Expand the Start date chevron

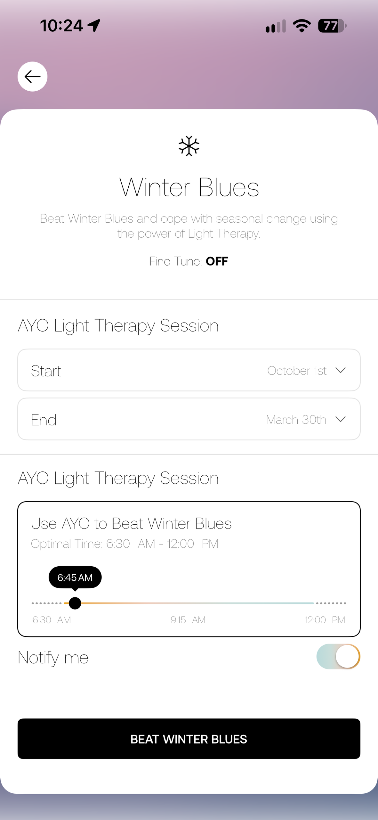pos(340,370)
